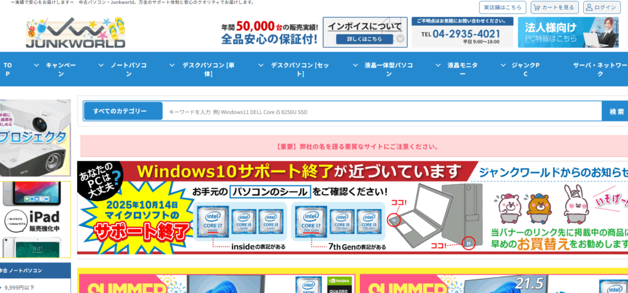The image size is (628, 293).
Task: Click 詳しくはこちら on invoice banner
Action: 364,39
